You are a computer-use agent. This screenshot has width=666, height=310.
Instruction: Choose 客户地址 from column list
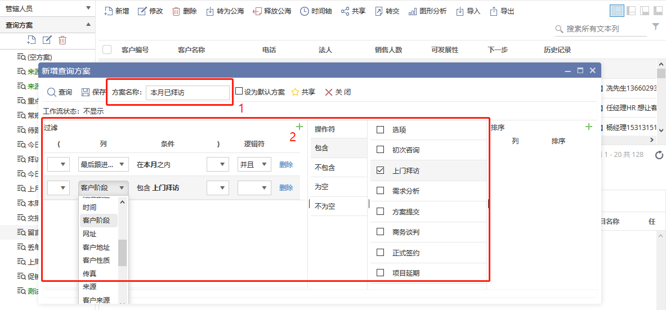96,247
